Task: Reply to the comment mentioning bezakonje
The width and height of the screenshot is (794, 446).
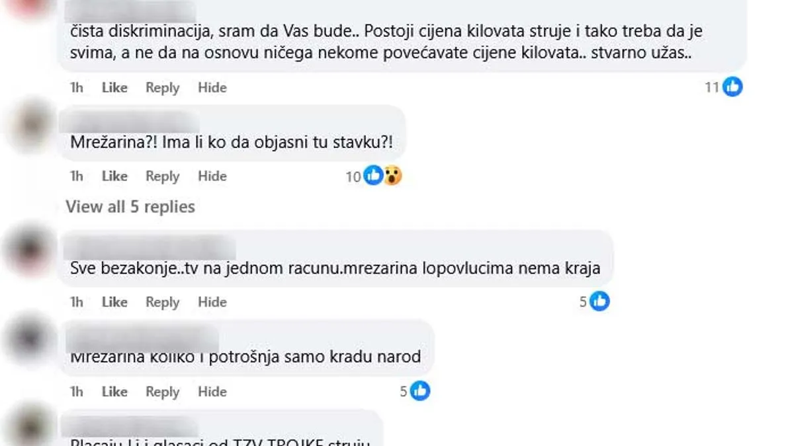Action: click(x=162, y=301)
